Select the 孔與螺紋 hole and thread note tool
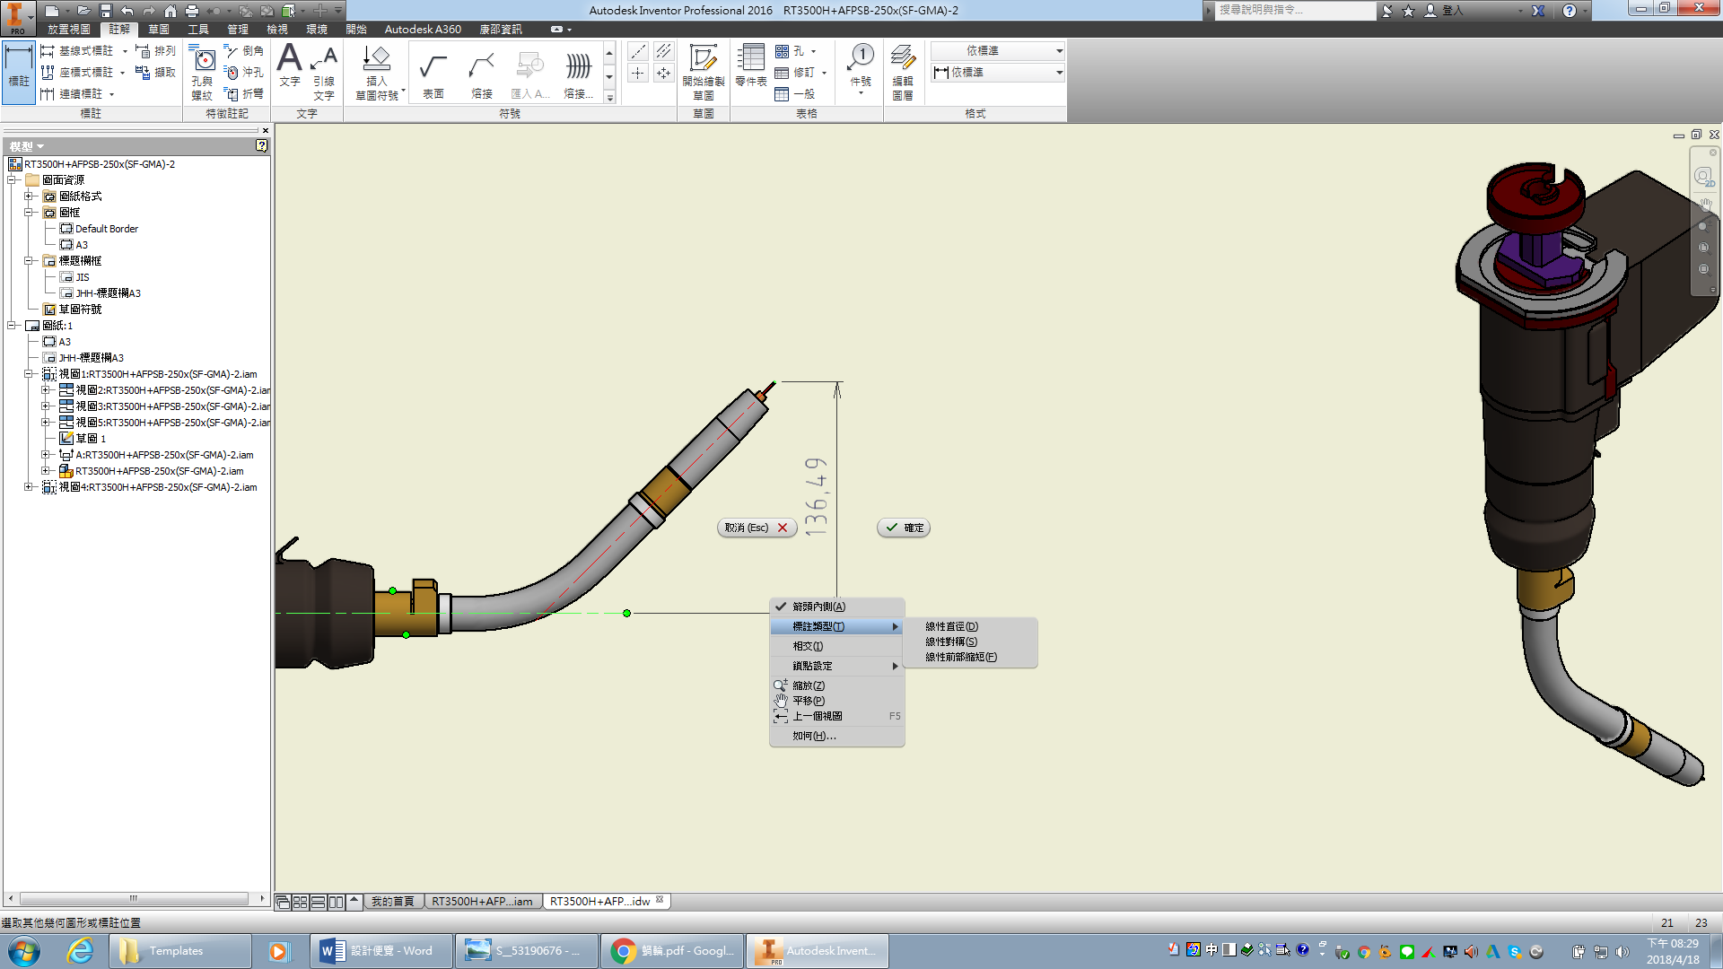Viewport: 1723px width, 969px height. tap(203, 74)
